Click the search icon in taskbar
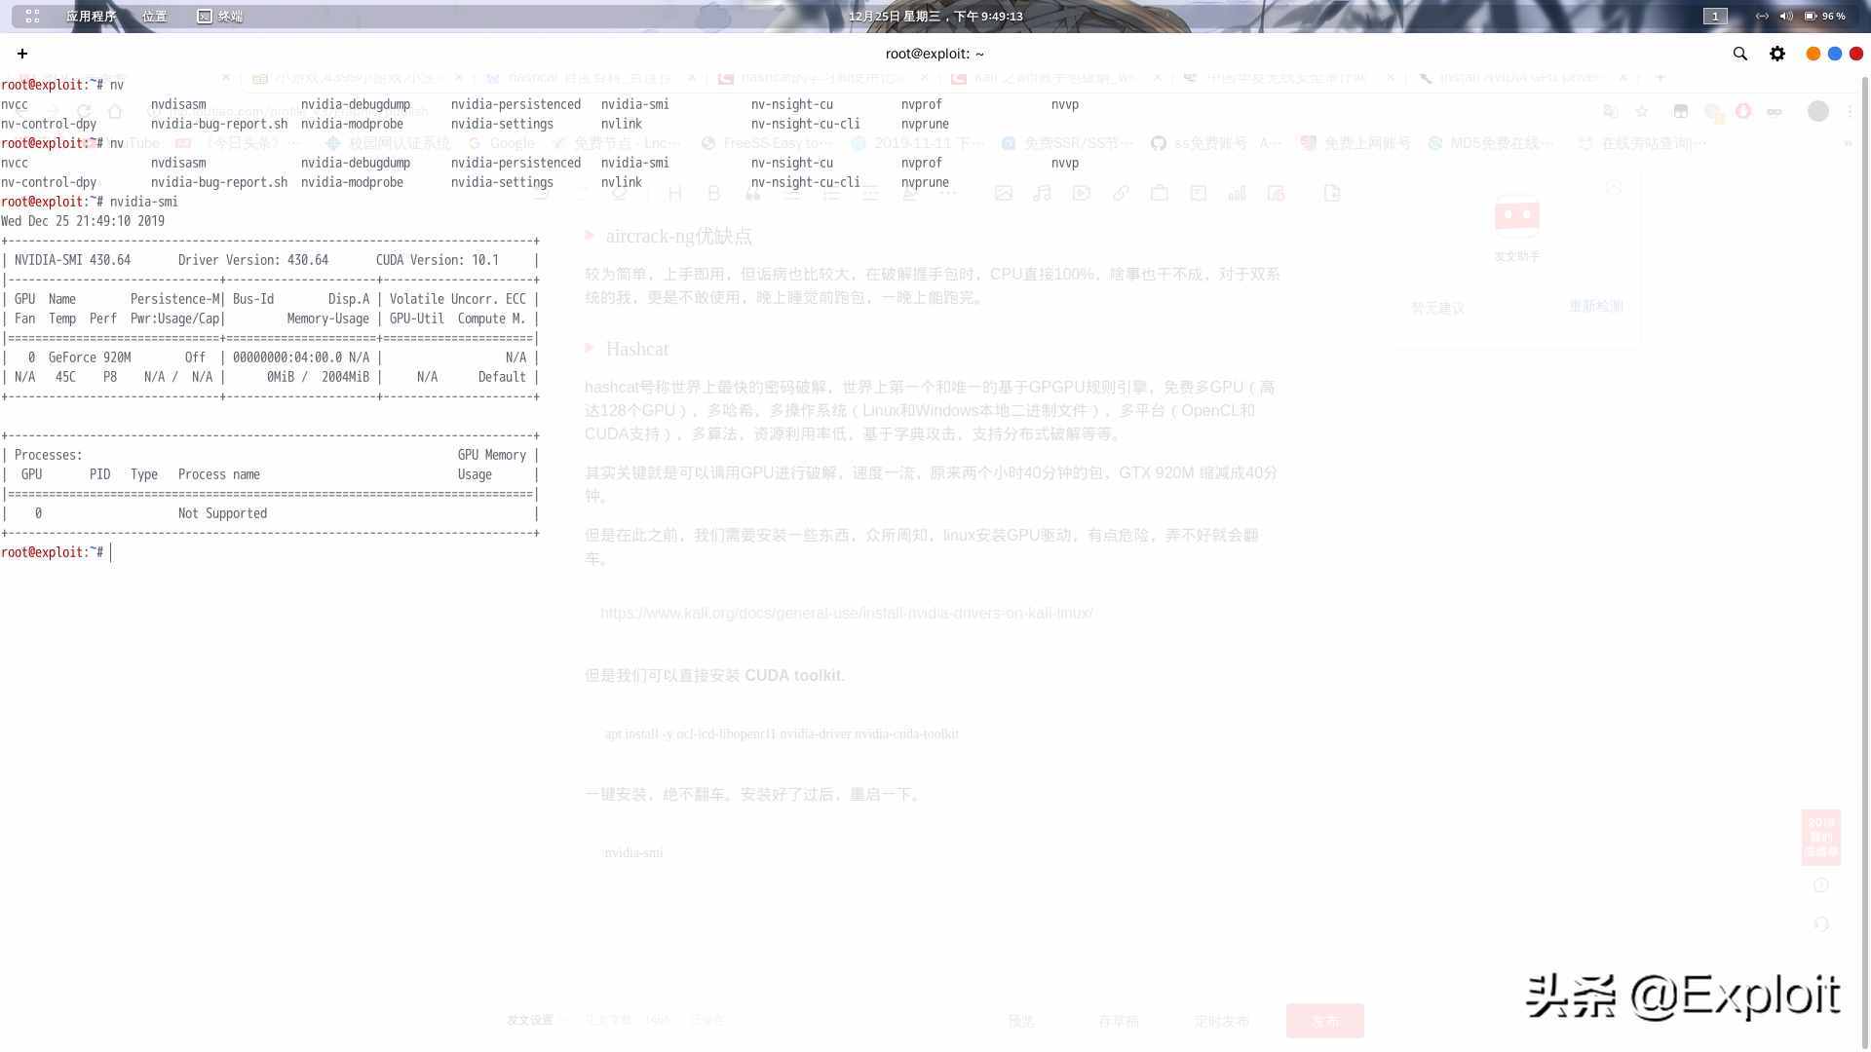1871x1052 pixels. pos(1741,53)
